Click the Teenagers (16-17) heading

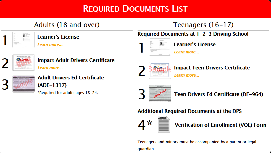[203, 25]
